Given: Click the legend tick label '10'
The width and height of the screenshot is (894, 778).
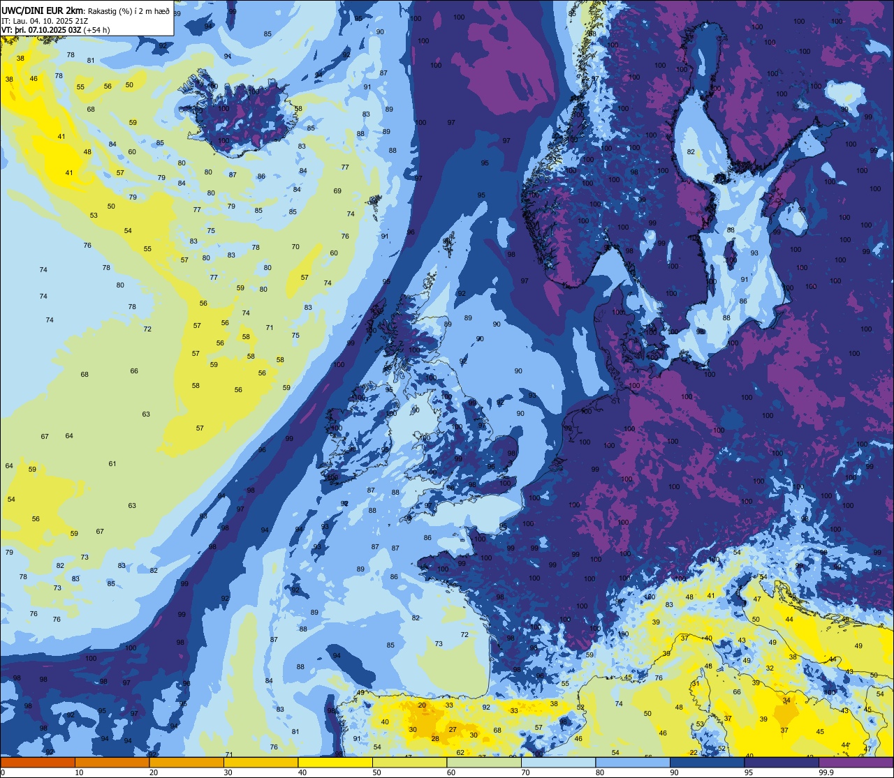Looking at the screenshot, I should (x=79, y=772).
